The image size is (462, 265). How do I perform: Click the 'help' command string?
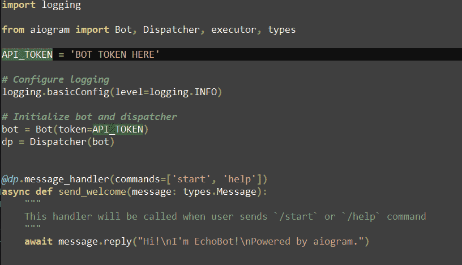[239, 179]
